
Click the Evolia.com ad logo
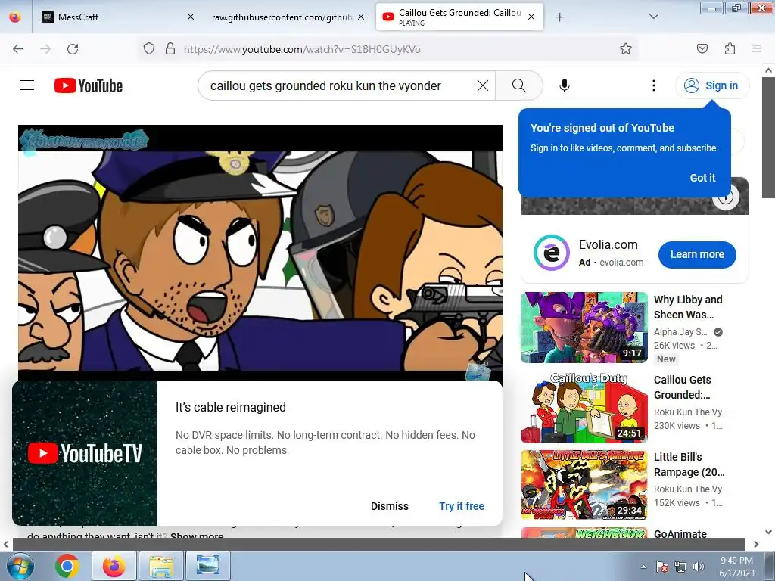point(551,253)
